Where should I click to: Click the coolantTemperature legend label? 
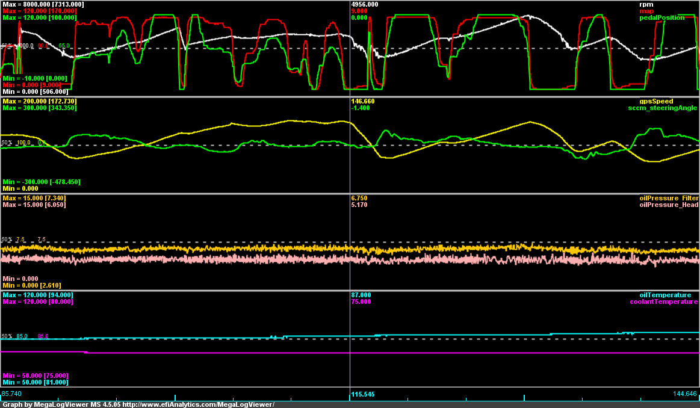[x=663, y=301]
